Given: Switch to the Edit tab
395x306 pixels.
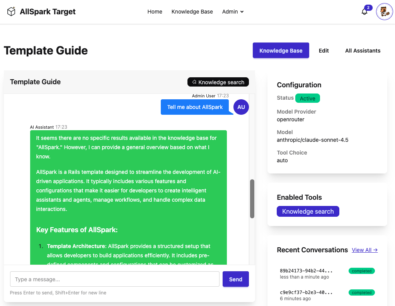Looking at the screenshot, I should 323,51.
